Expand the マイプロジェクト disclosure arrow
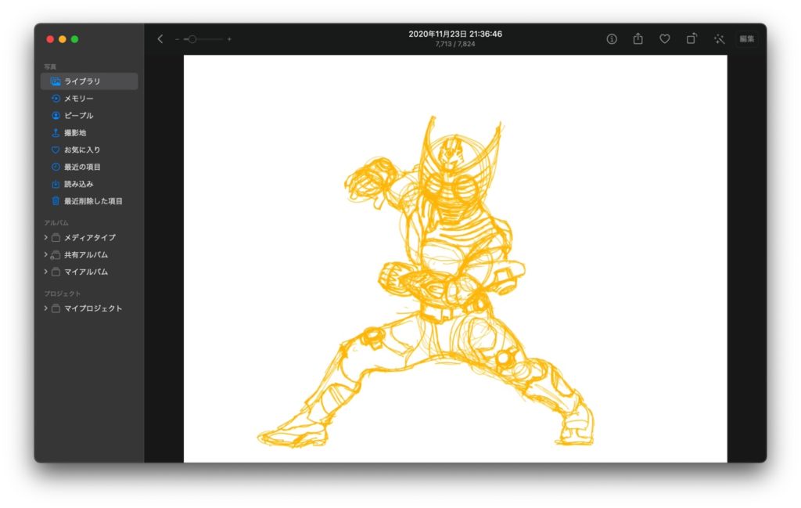 point(45,308)
